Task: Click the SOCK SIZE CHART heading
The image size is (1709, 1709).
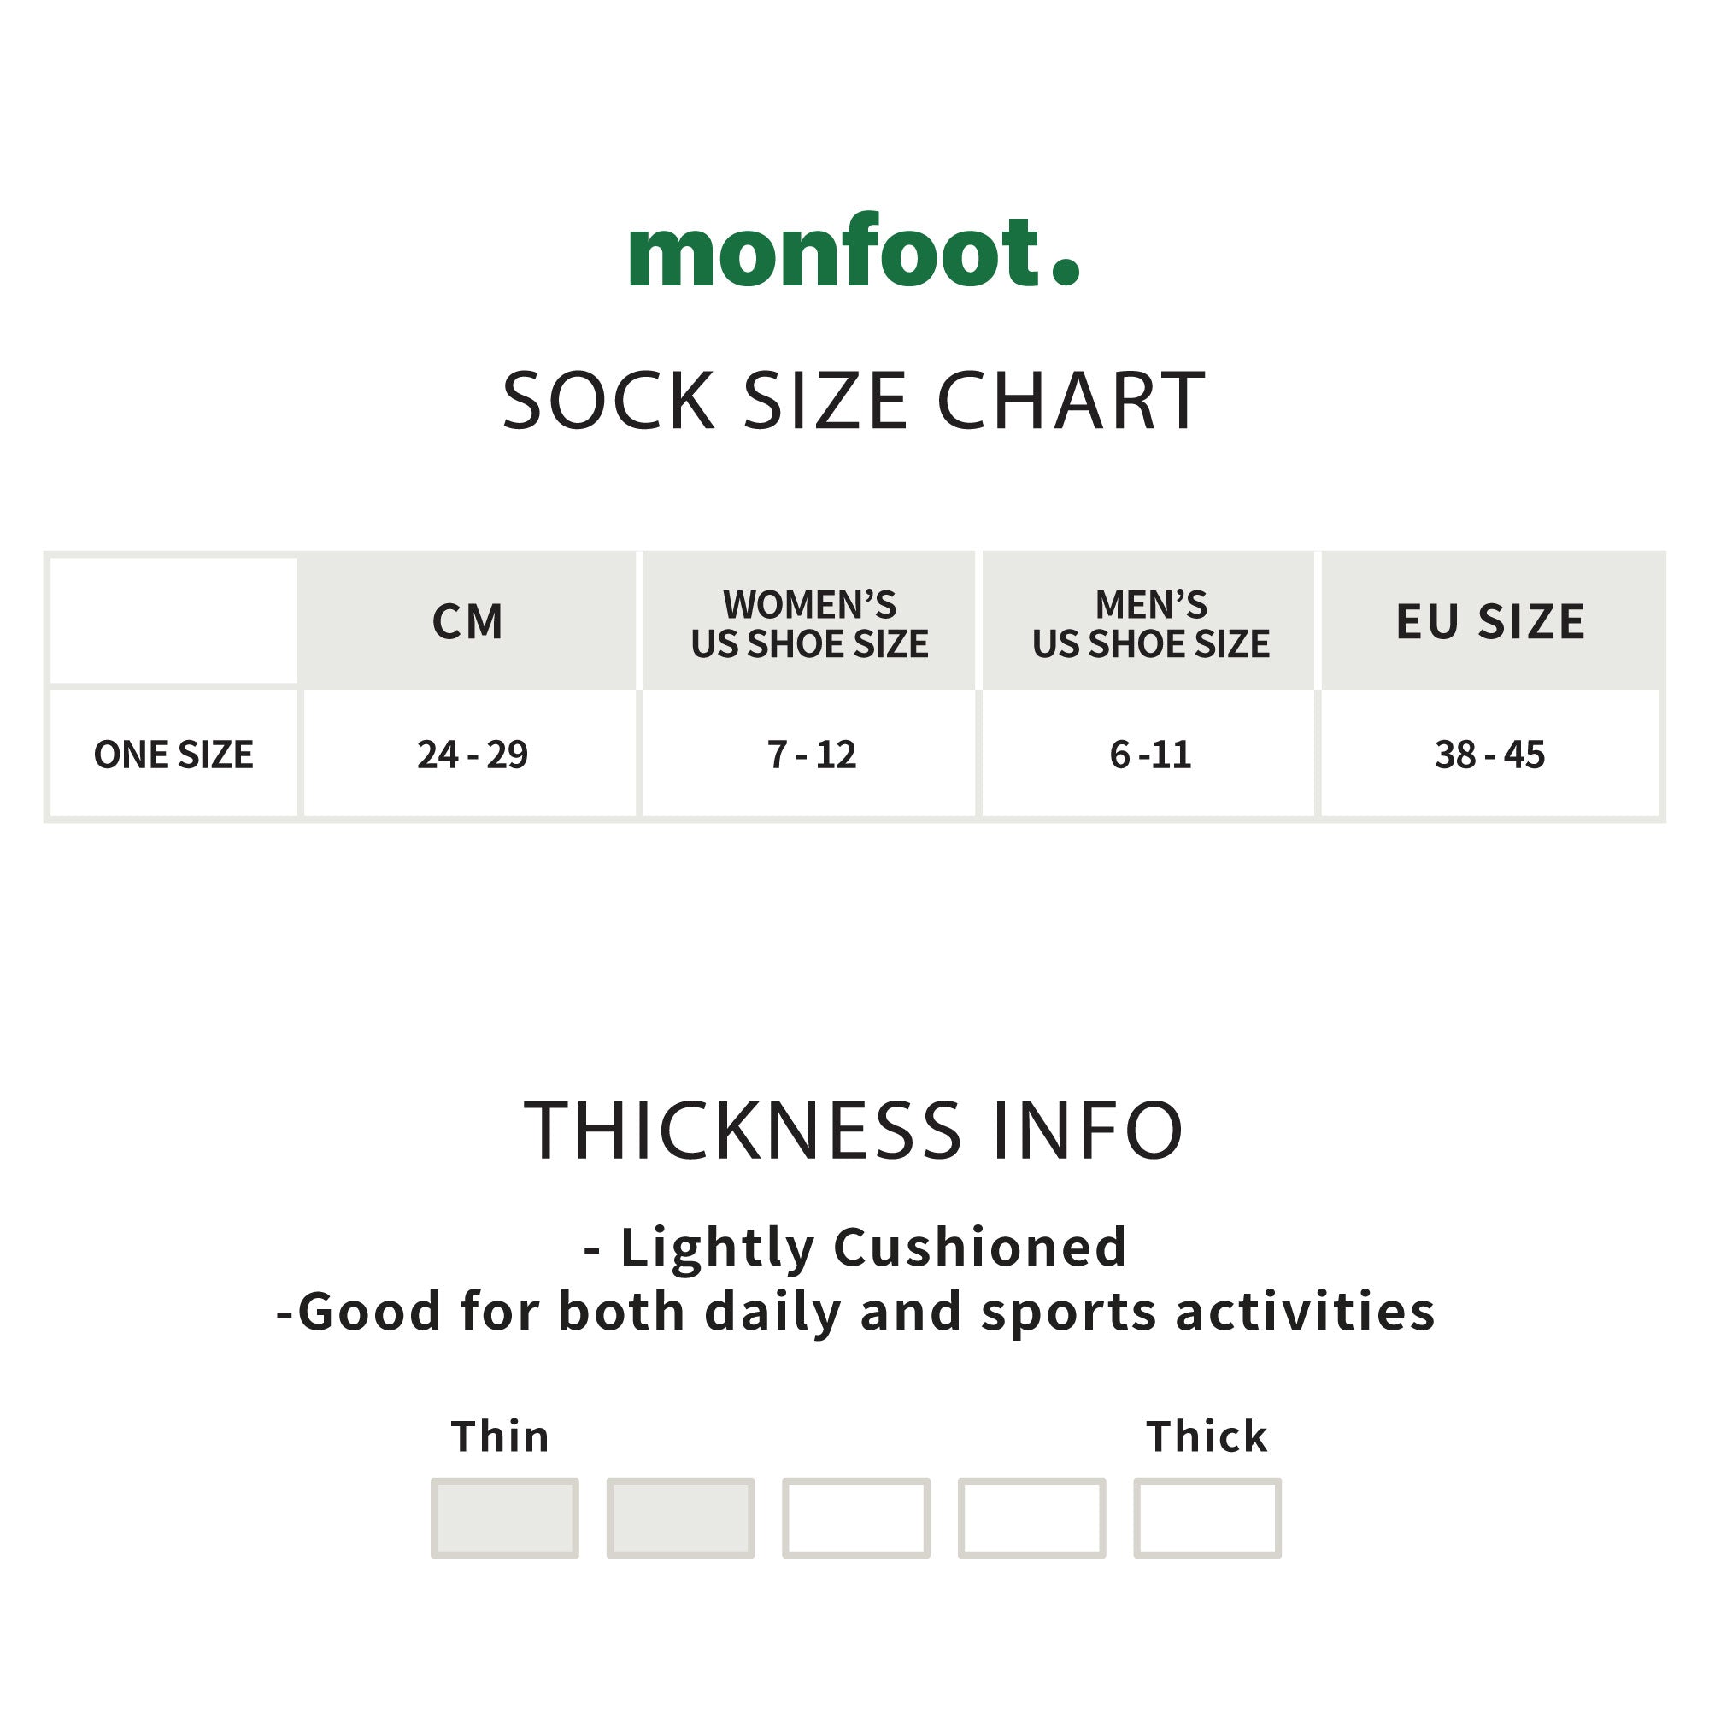Action: (854, 401)
